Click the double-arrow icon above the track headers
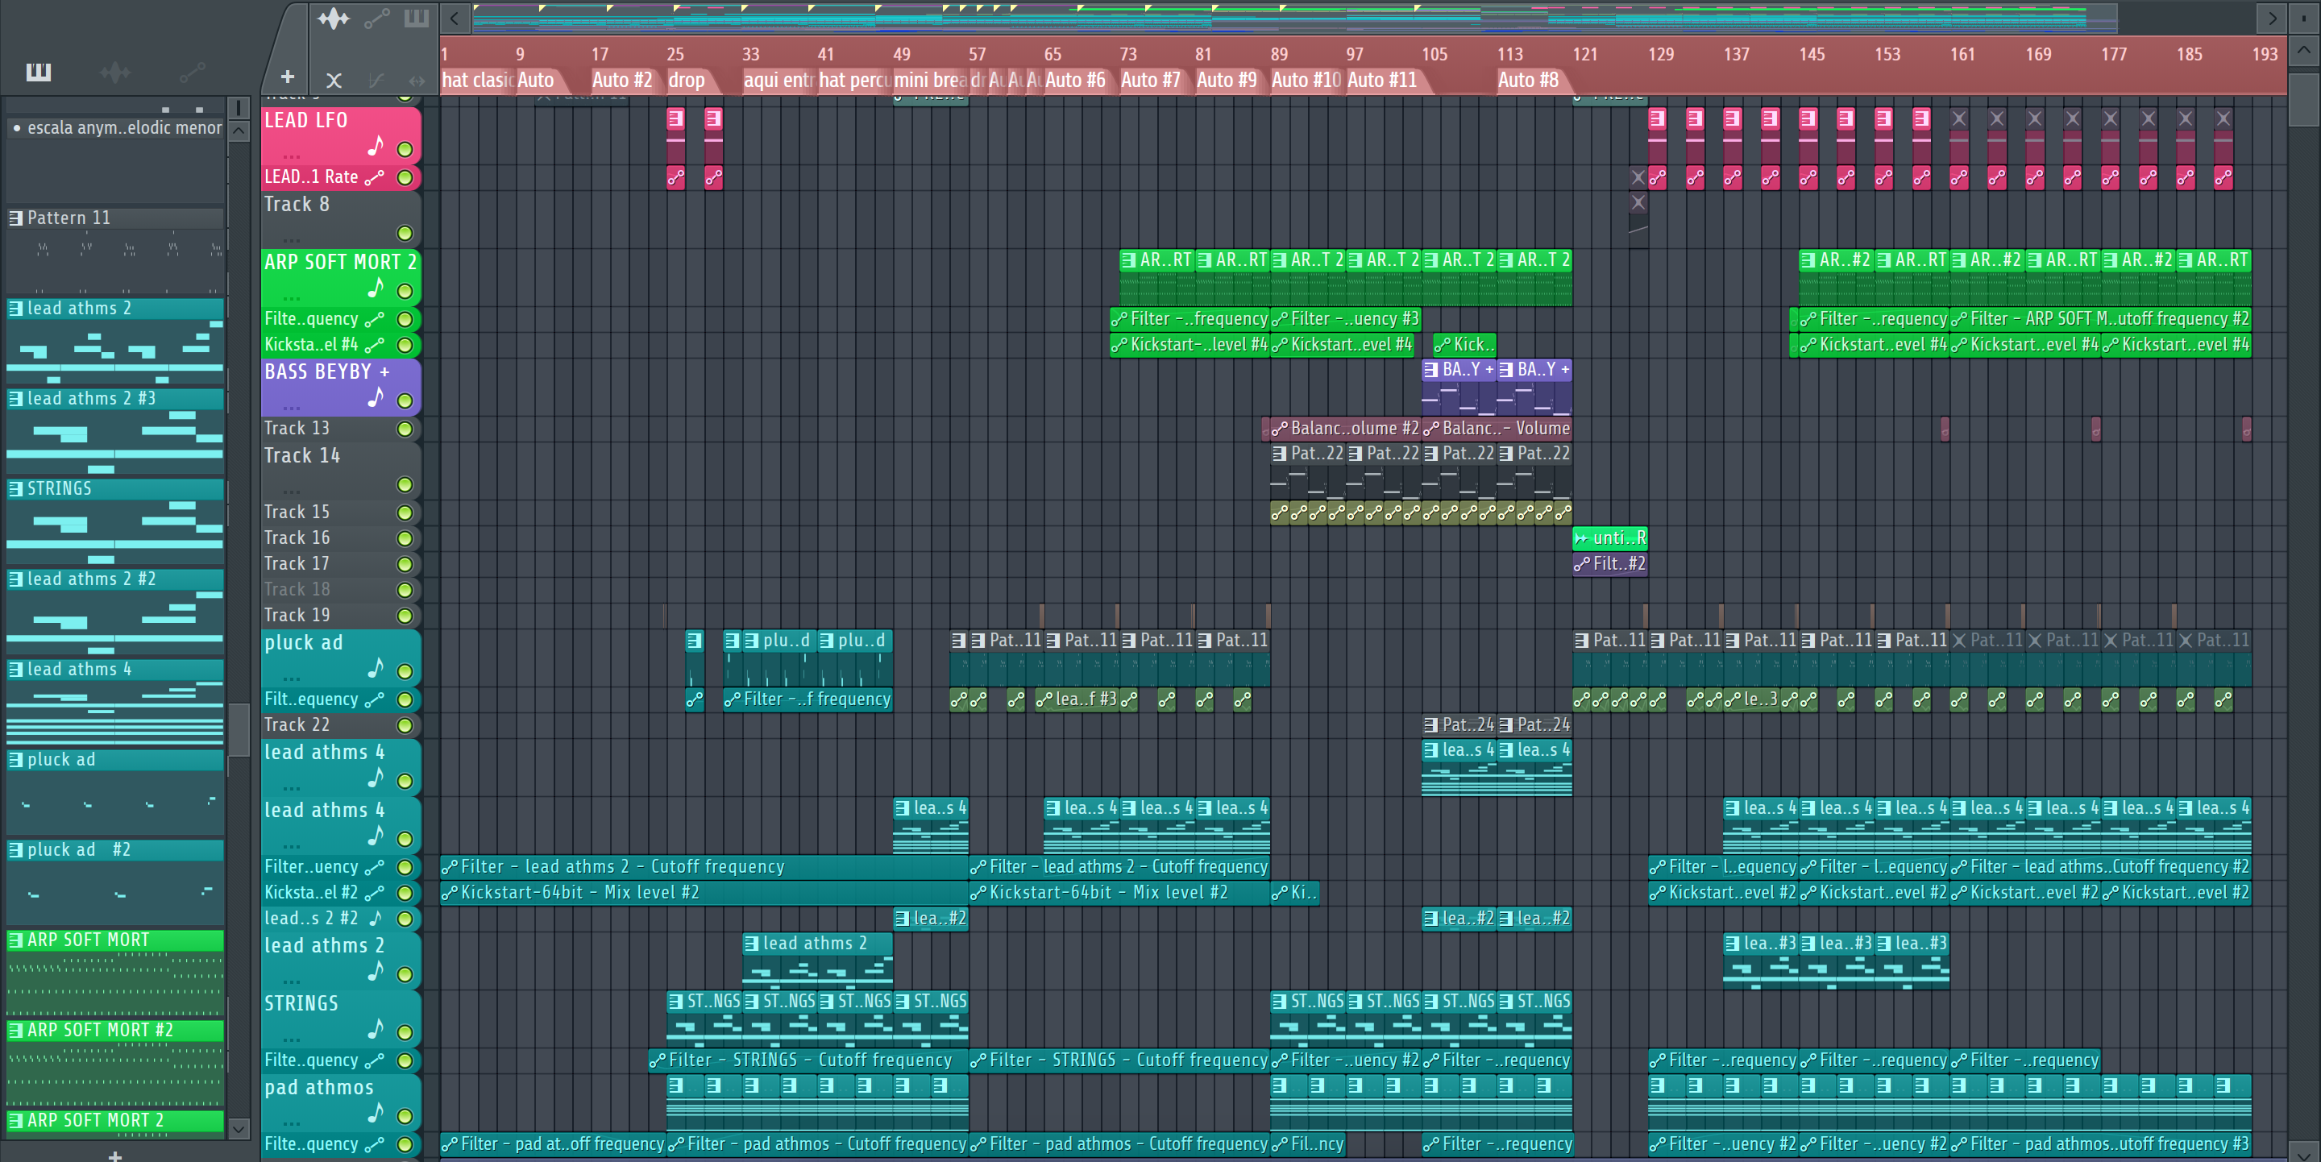The width and height of the screenshot is (2321, 1162). point(417,80)
